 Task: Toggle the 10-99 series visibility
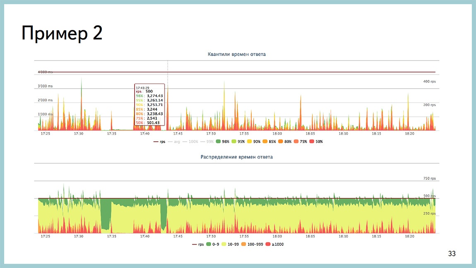224,244
